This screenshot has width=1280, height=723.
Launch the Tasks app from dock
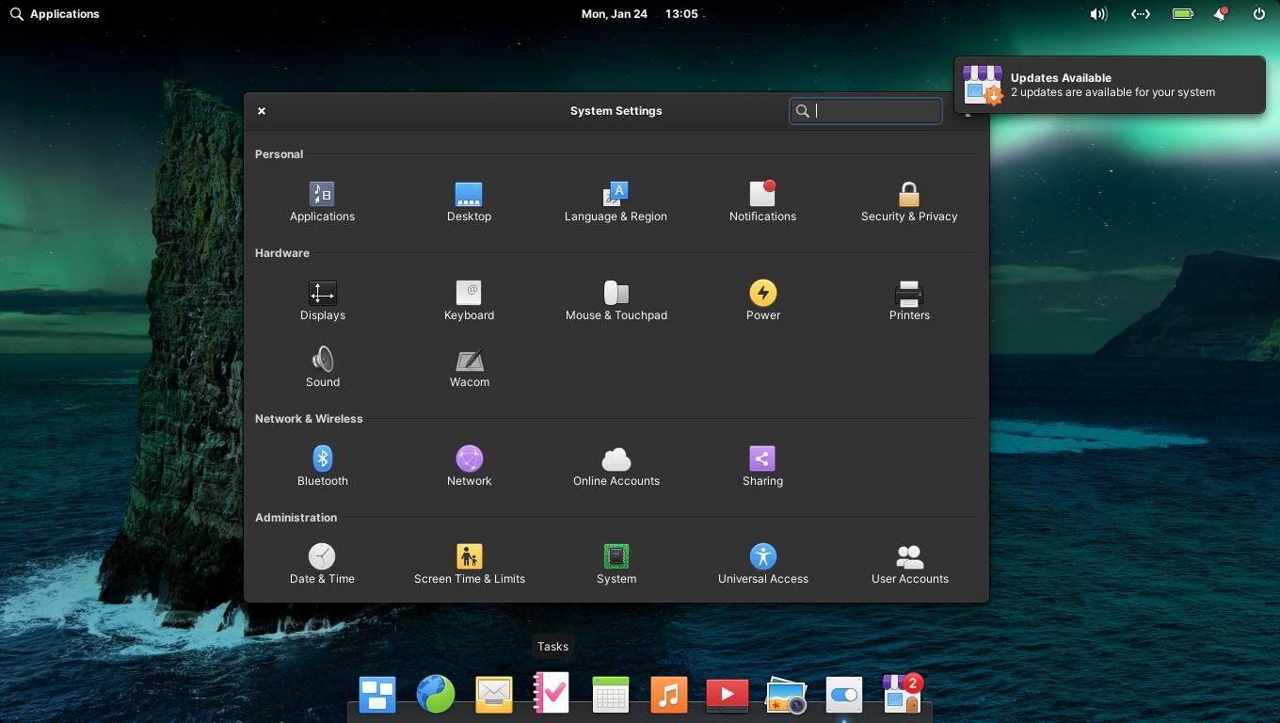pos(552,695)
